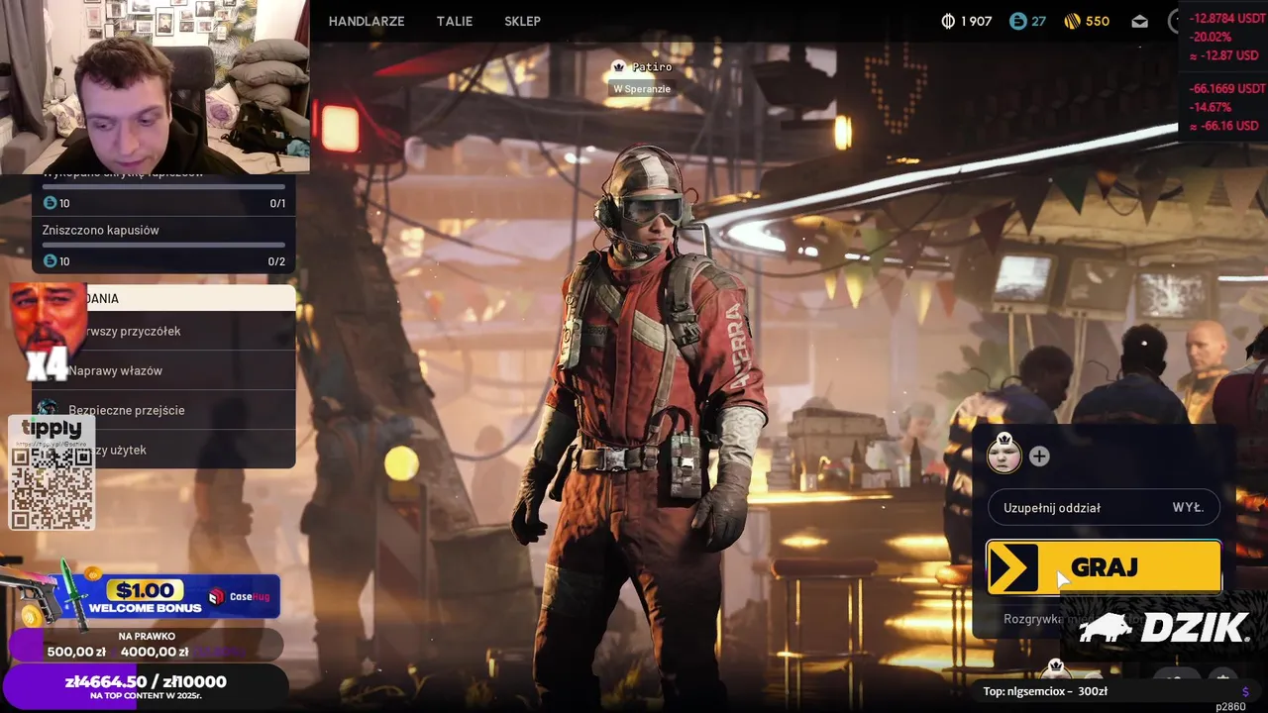
Task: Open the TALIE tab
Action: (x=455, y=21)
